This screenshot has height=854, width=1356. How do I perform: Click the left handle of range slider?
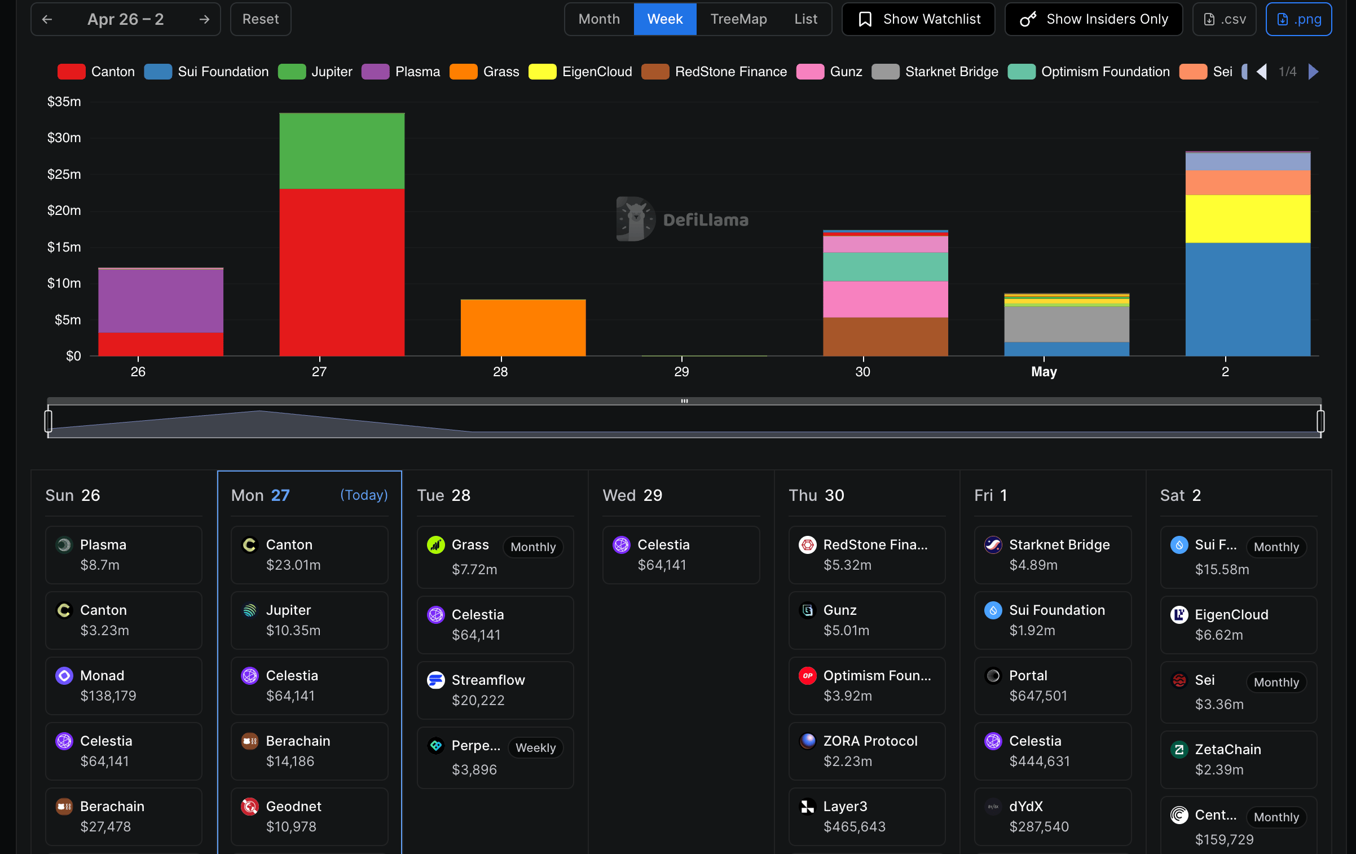(x=49, y=421)
